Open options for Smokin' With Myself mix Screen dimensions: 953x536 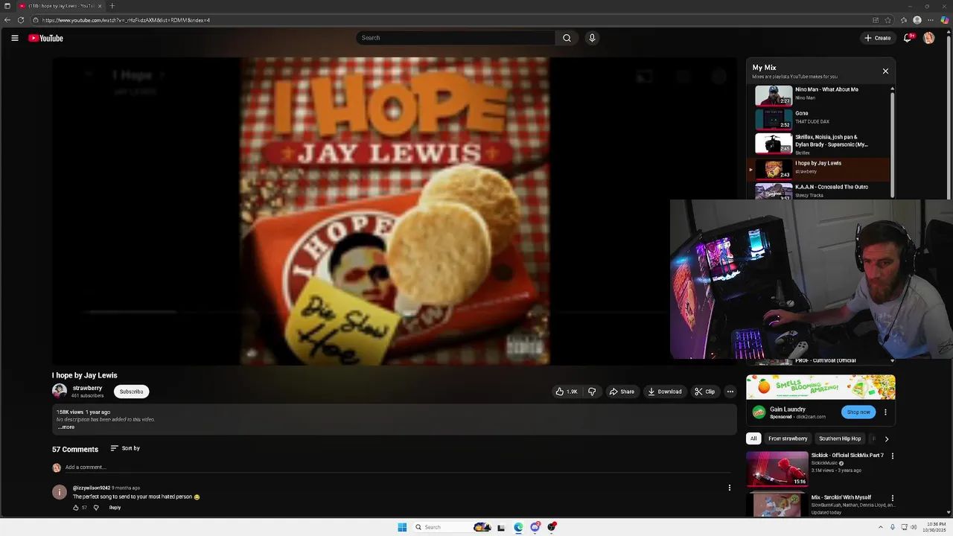893,497
